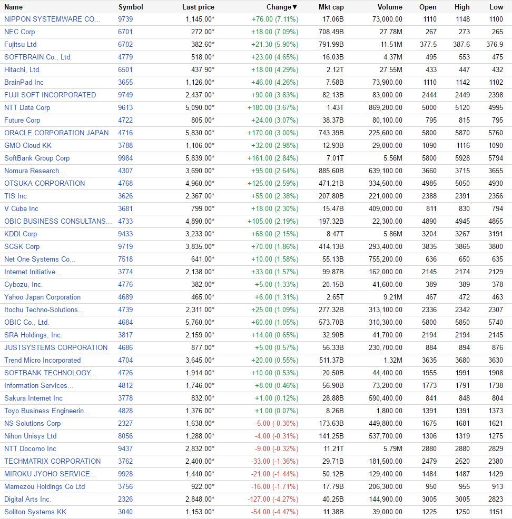Open Fujitsu Ltd stock page
Viewport: 512px width, 519px height.
coord(20,44)
